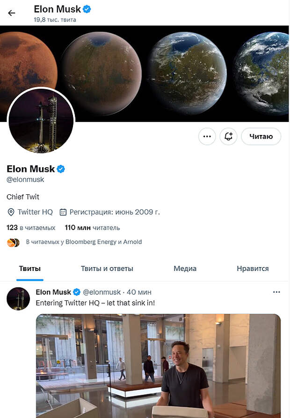Open the 123 в читаемых following list
The width and height of the screenshot is (290, 418).
pyautogui.click(x=31, y=228)
